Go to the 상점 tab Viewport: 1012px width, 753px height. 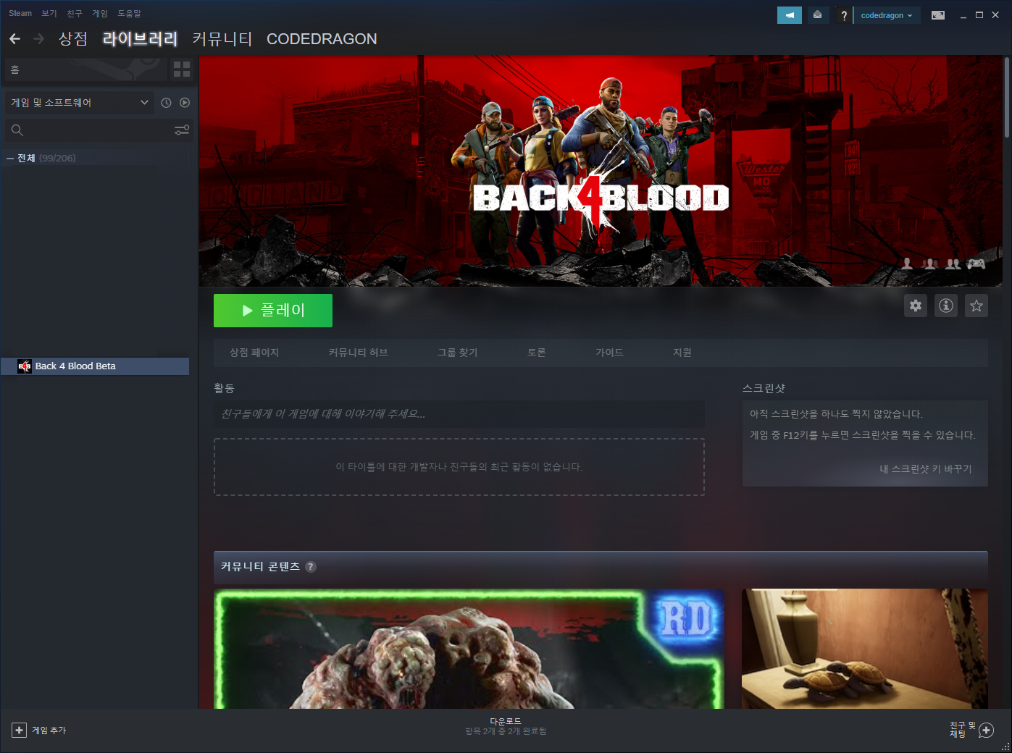coord(73,39)
